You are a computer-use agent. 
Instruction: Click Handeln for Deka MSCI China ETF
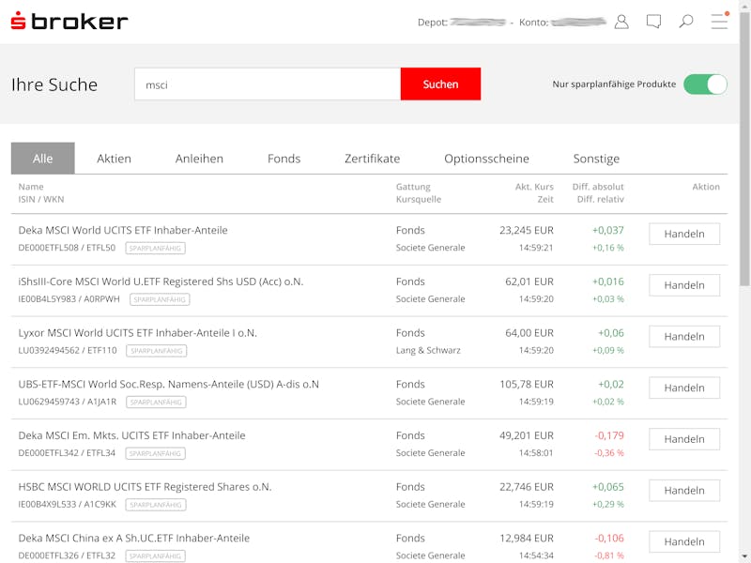(x=684, y=541)
